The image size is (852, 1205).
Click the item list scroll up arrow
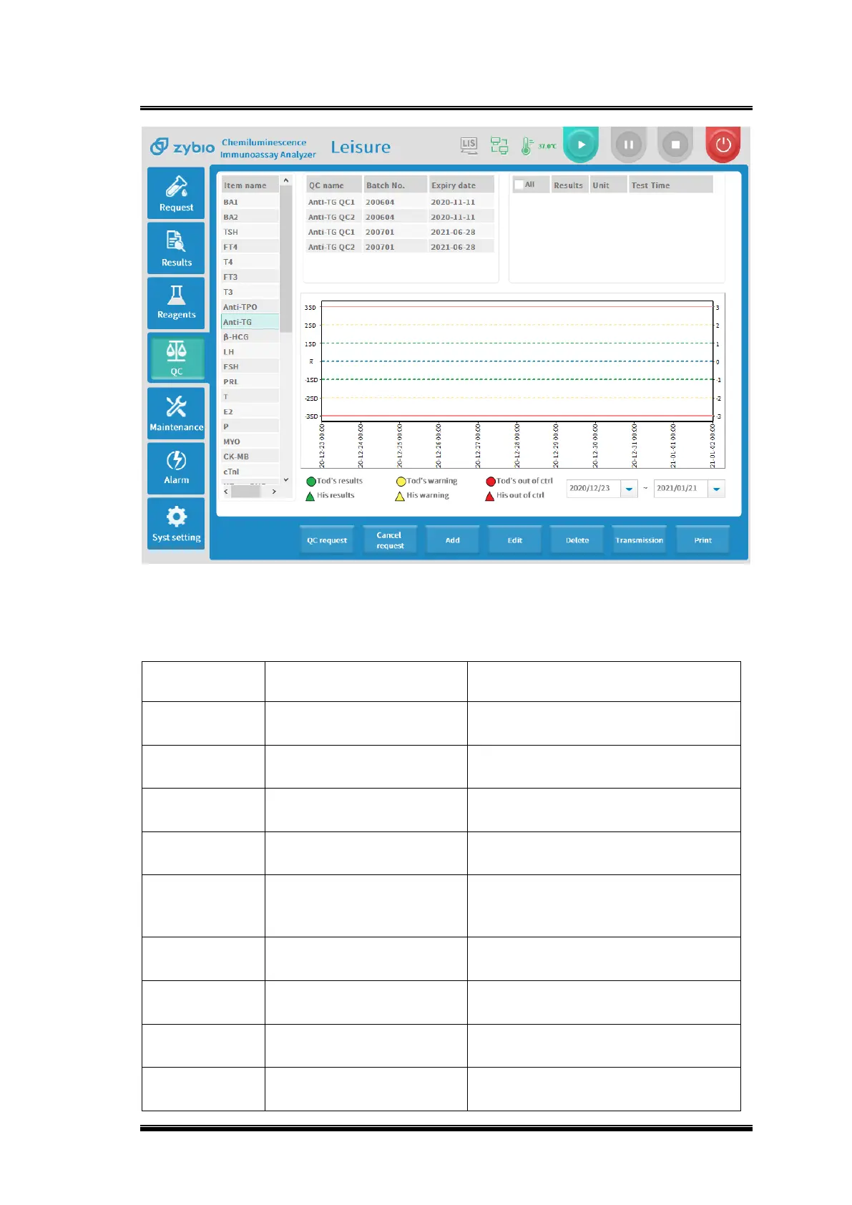(x=286, y=180)
